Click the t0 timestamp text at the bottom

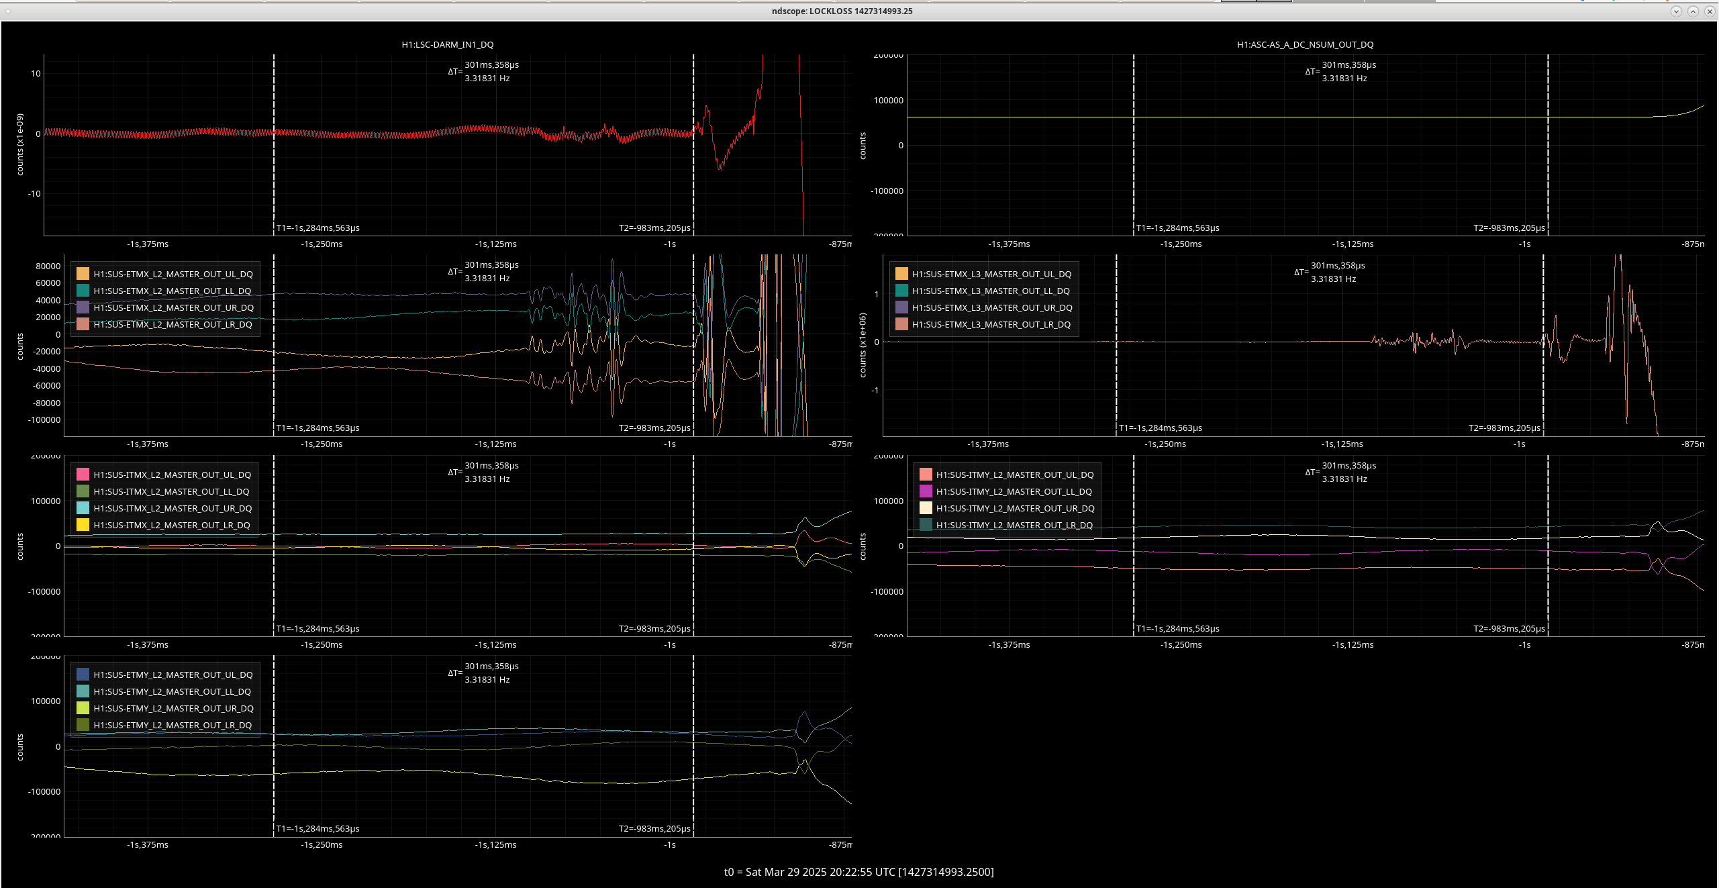click(858, 872)
